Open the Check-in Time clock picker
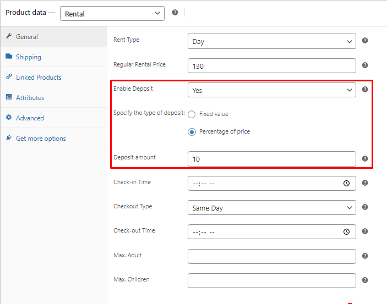The height and width of the screenshot is (304, 387). pyautogui.click(x=346, y=183)
